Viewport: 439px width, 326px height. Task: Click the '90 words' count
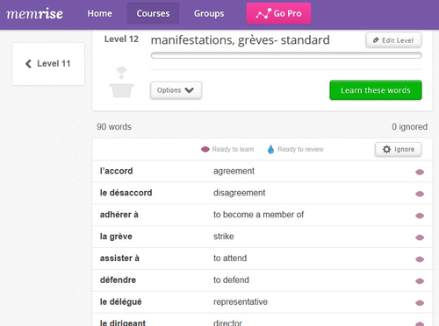coord(114,127)
